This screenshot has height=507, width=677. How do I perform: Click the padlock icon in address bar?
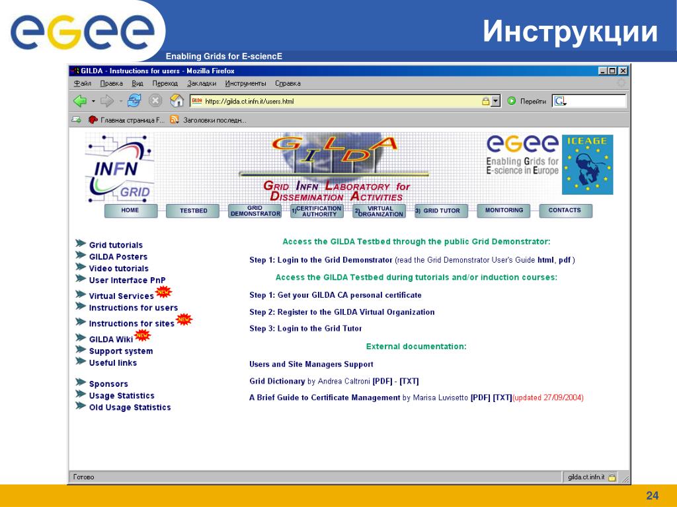tap(486, 101)
